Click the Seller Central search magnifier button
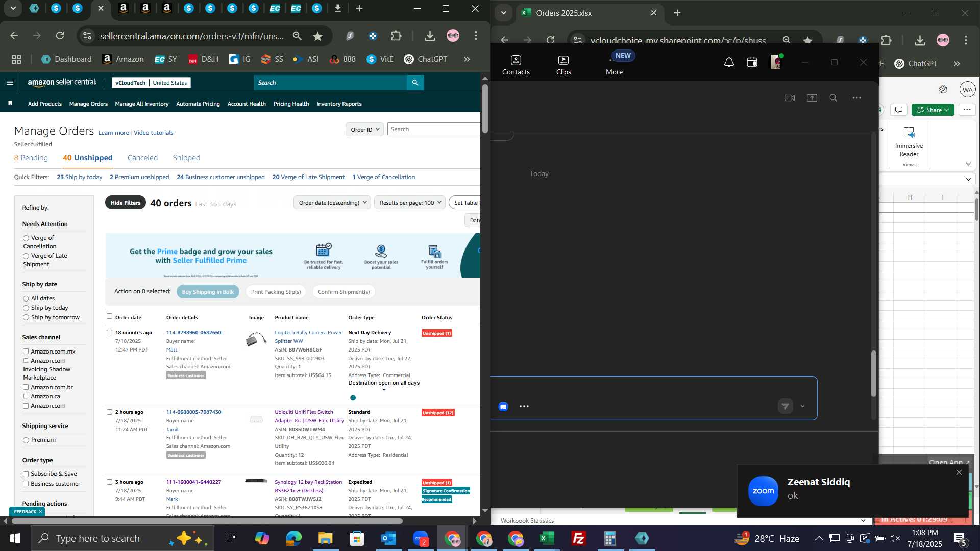980x551 pixels. 415,83
